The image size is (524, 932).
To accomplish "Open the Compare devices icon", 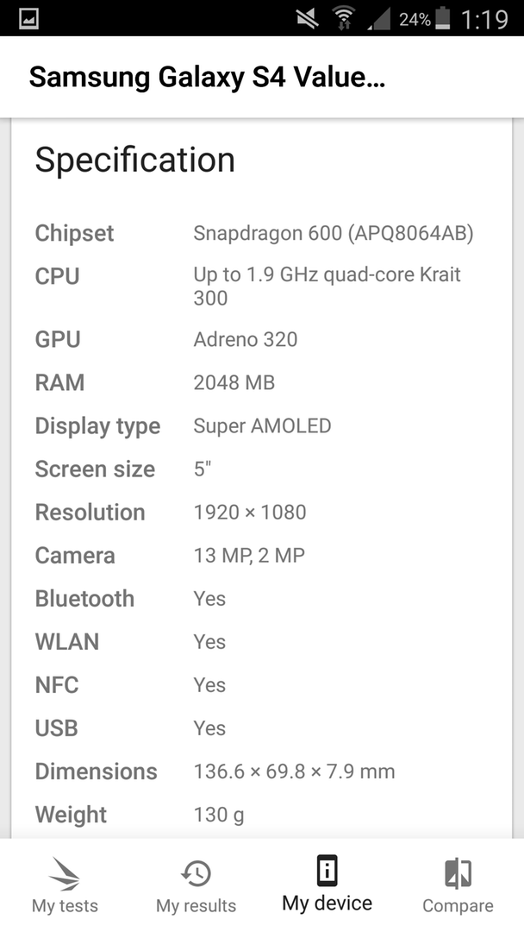I will point(458,873).
